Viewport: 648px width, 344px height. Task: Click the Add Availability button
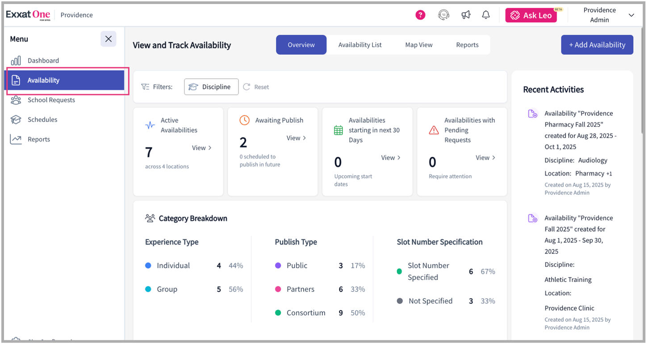pos(597,45)
